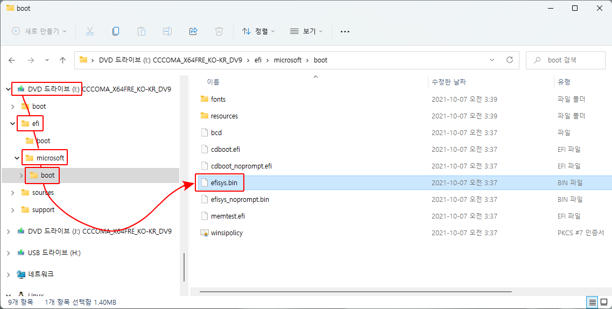Image resolution: width=612 pixels, height=309 pixels.
Task: Click the Delete trash icon
Action: tap(219, 31)
